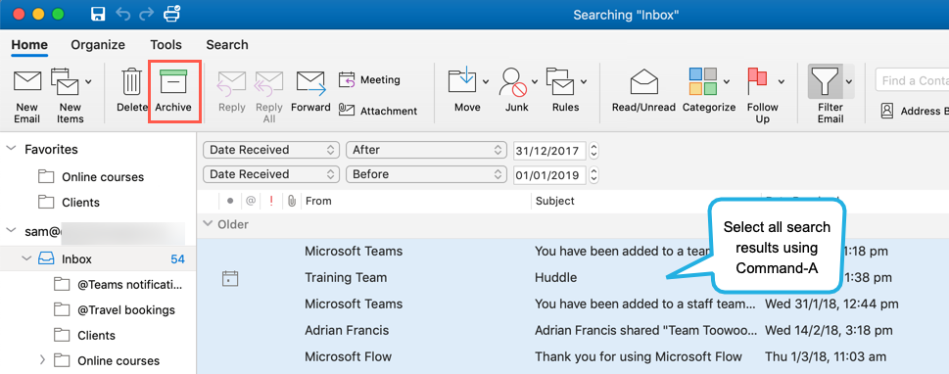Open the @Travel bookings folder
Image resolution: width=949 pixels, height=374 pixels.
point(114,309)
